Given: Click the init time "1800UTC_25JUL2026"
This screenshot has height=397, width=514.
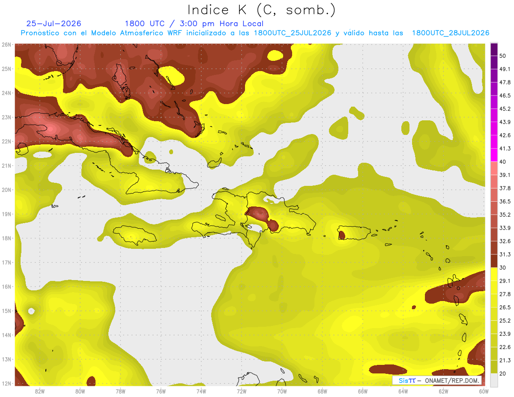Looking at the screenshot, I should pos(293,33).
